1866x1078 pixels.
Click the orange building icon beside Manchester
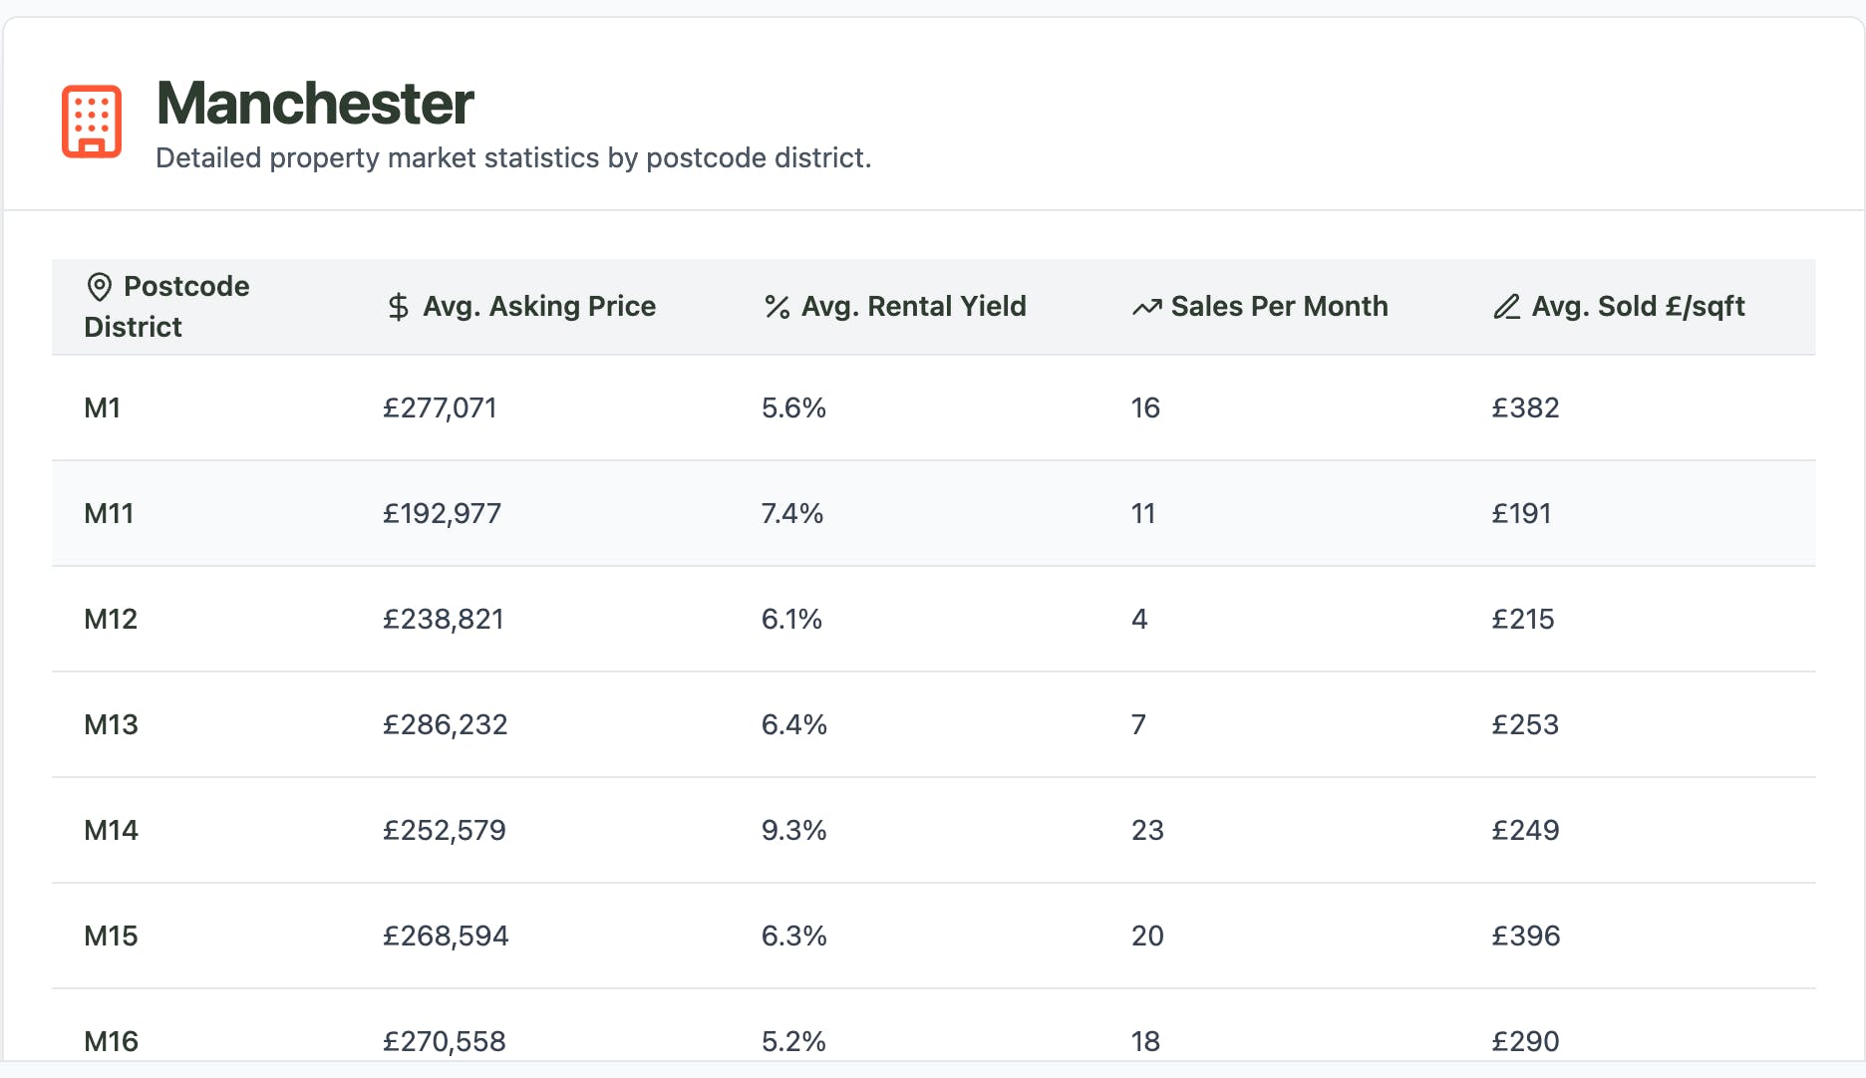92,122
